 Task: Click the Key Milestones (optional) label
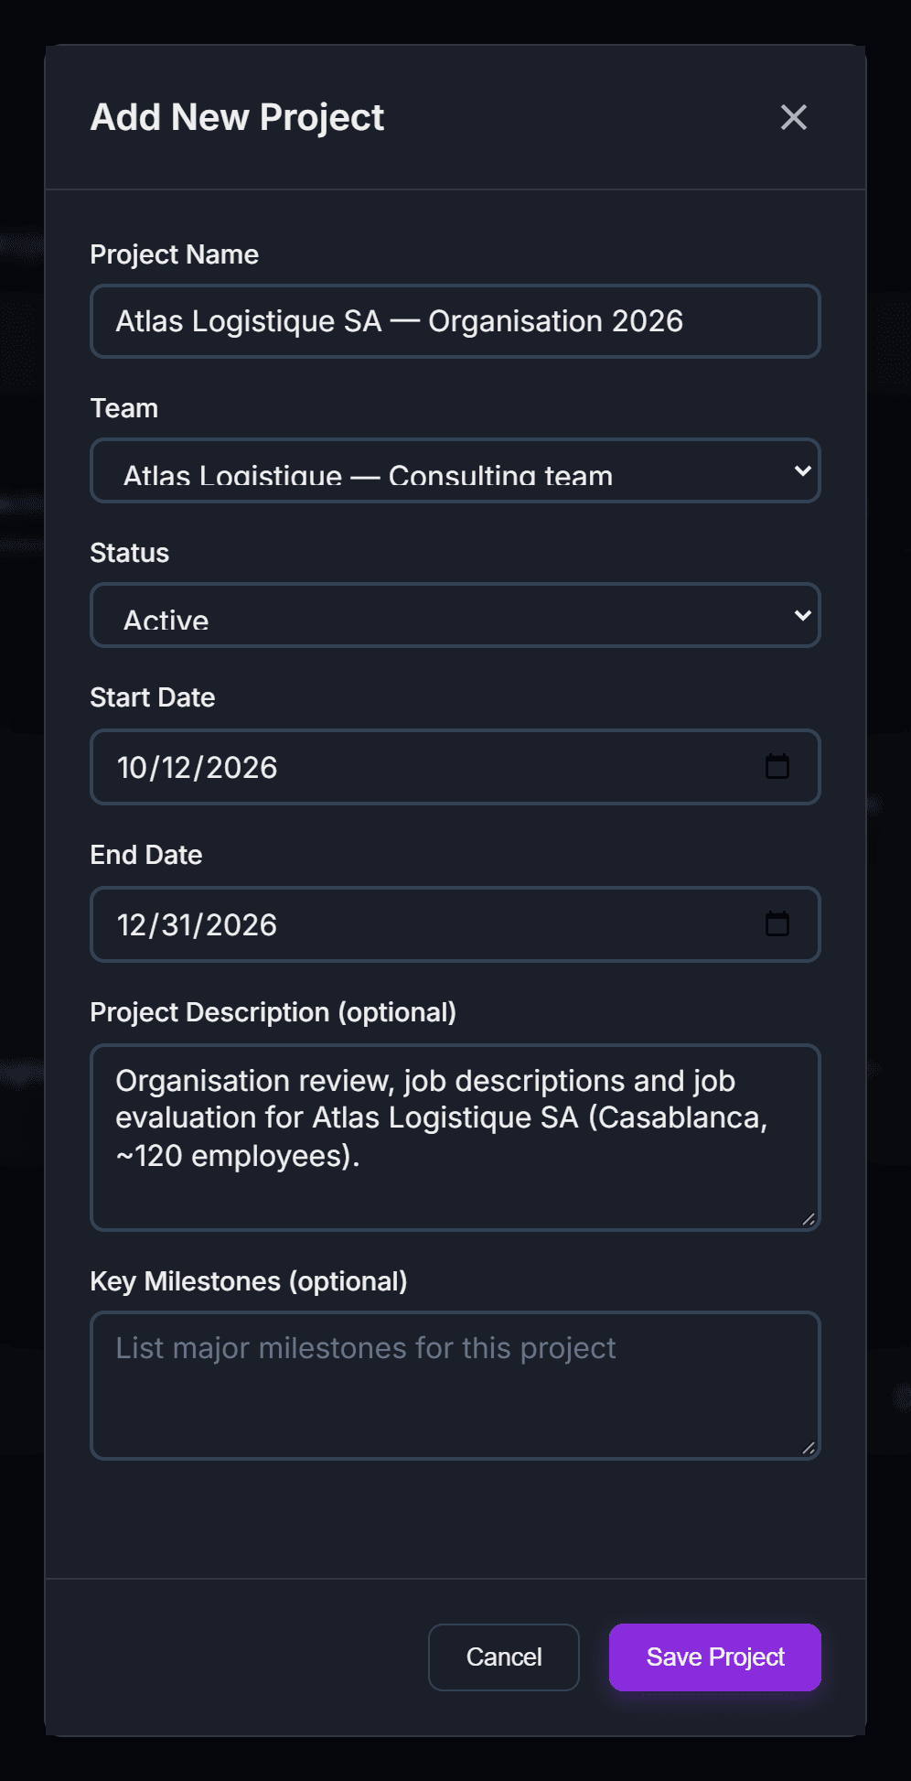click(x=249, y=1281)
